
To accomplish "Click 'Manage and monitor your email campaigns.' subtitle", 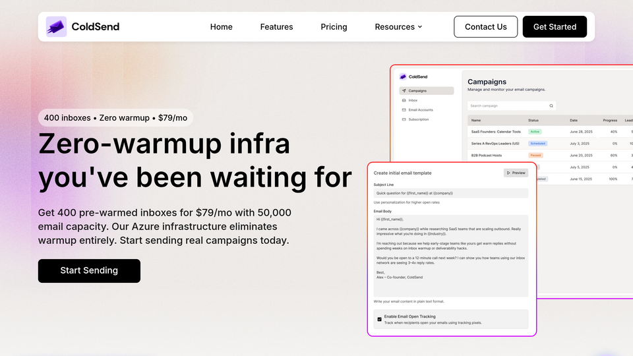I will [506, 90].
